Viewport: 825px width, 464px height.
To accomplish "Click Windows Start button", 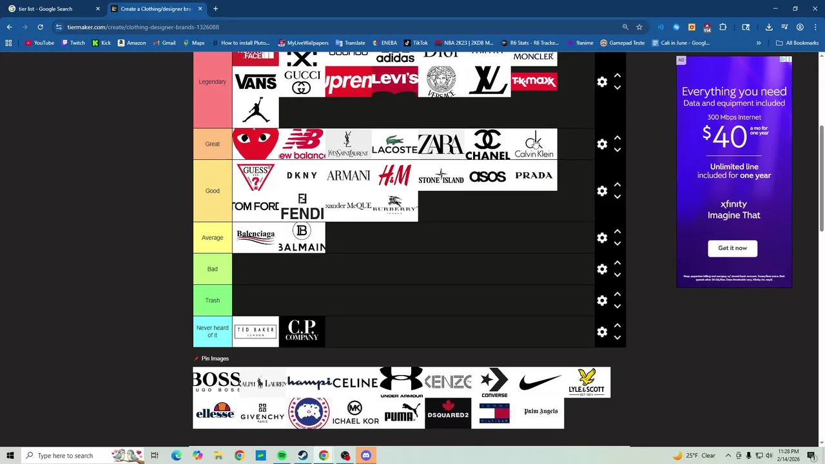I will [x=10, y=456].
